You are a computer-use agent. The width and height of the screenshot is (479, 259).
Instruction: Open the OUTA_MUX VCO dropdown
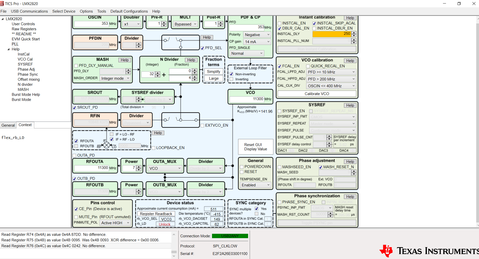click(x=165, y=168)
